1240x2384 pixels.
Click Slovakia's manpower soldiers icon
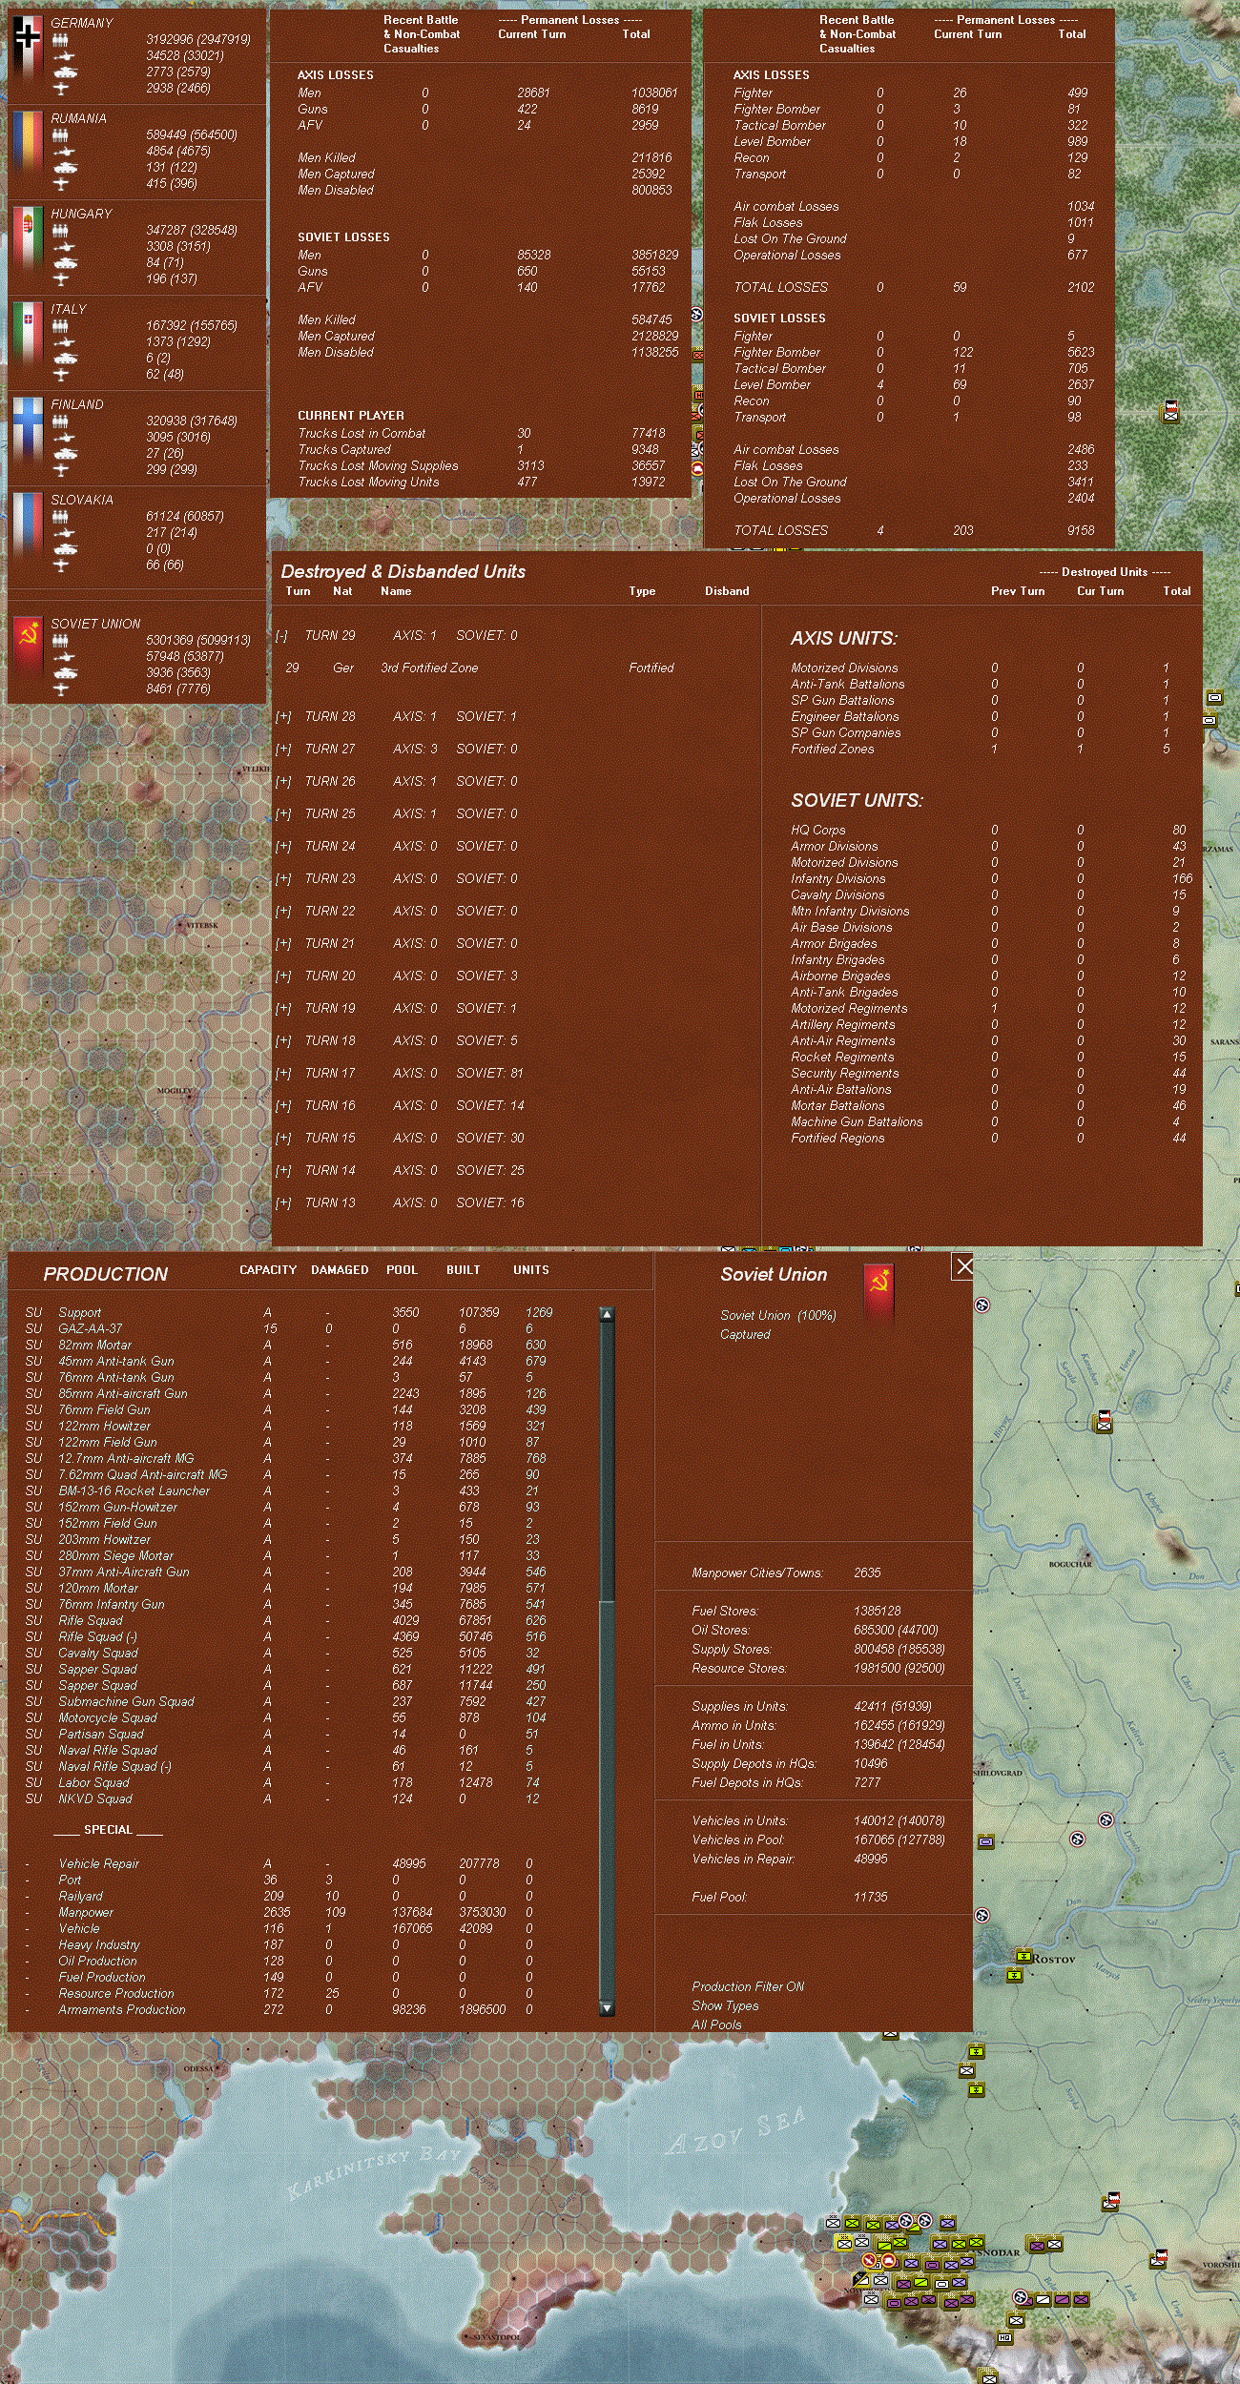[x=60, y=517]
